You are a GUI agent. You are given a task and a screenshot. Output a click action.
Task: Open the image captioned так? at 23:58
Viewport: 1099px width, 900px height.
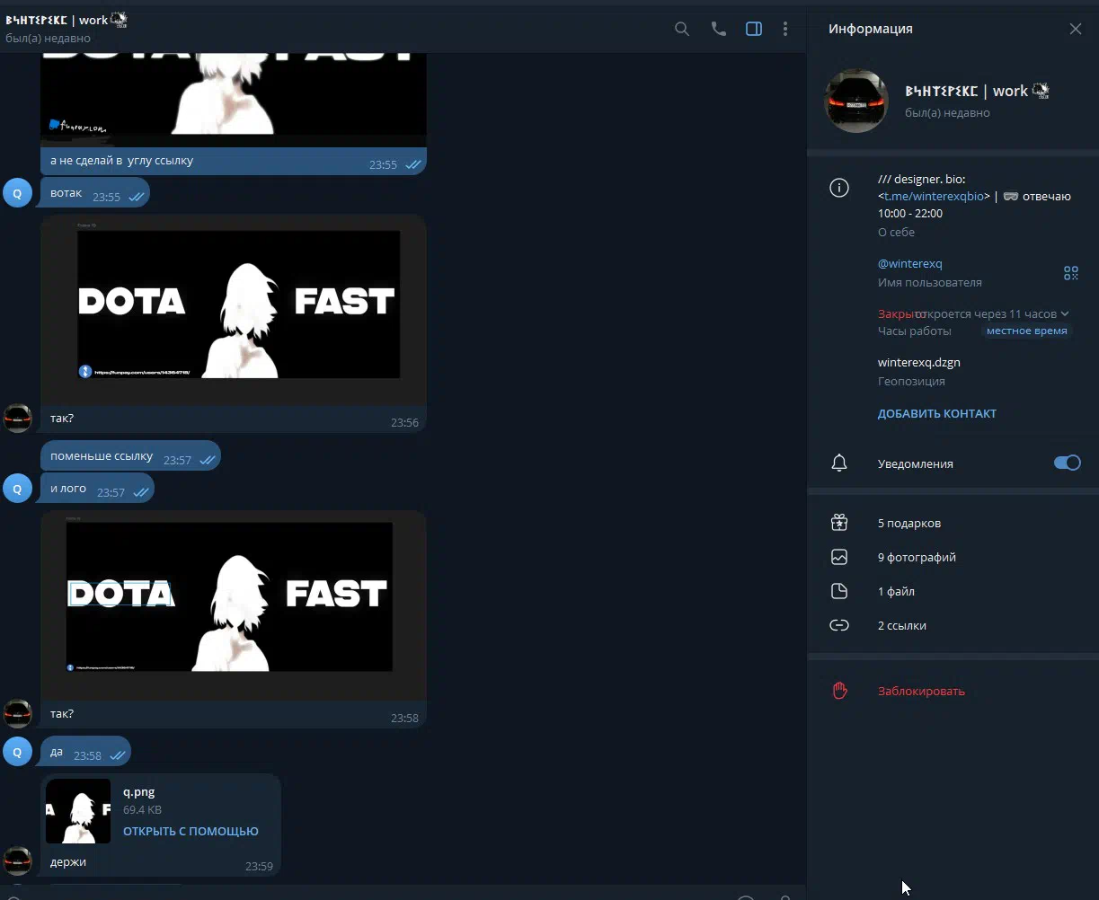[x=234, y=604]
